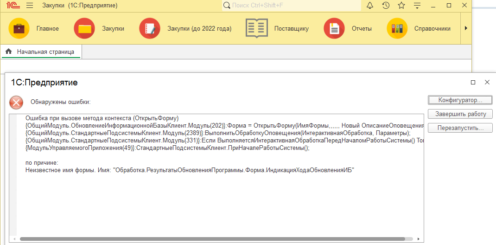Click the home icon on the start tab
The height and width of the screenshot is (245, 496).
click(x=8, y=52)
